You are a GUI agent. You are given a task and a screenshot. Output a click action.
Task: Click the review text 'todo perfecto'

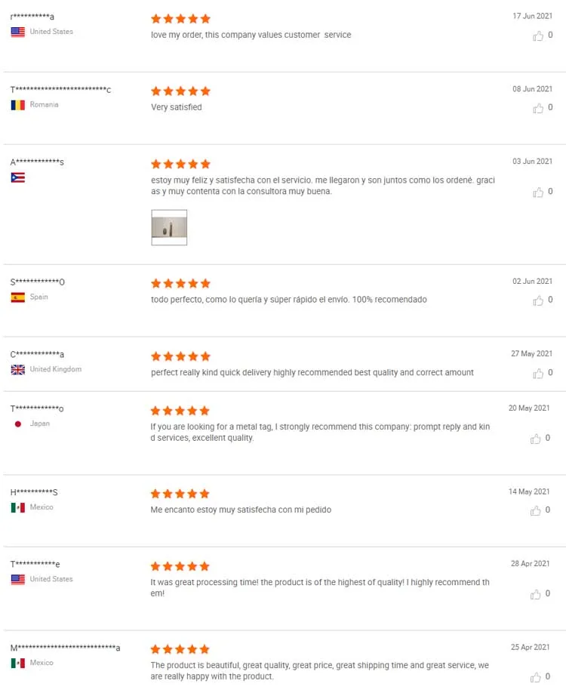click(288, 300)
